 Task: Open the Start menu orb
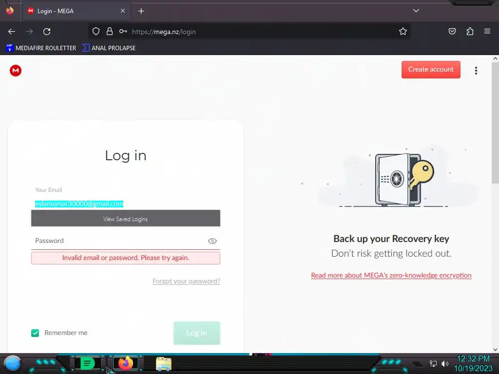pos(13,363)
